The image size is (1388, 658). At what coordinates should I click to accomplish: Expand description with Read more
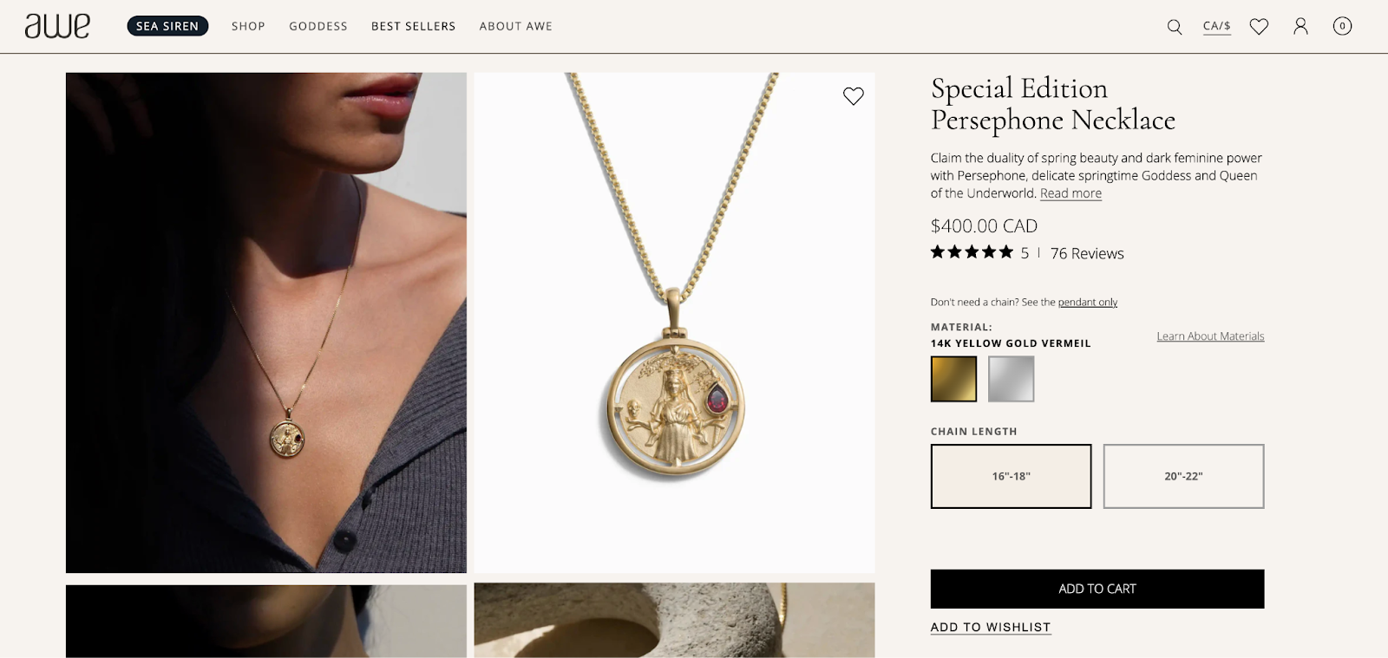(x=1070, y=193)
